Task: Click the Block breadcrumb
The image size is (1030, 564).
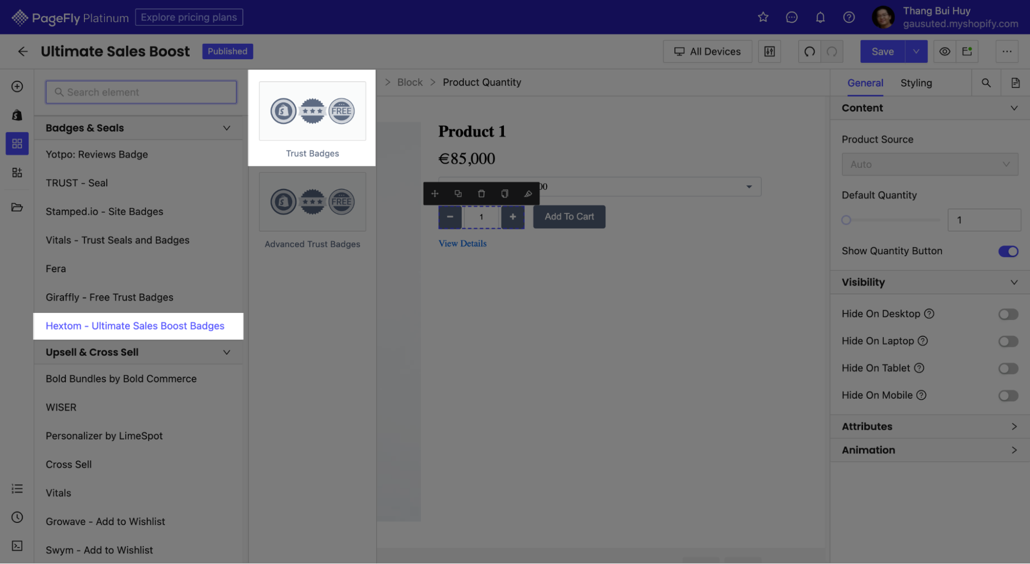Action: (410, 82)
